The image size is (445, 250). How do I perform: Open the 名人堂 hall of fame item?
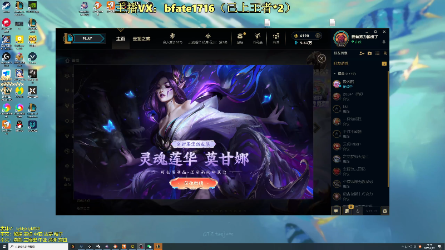[172, 38]
